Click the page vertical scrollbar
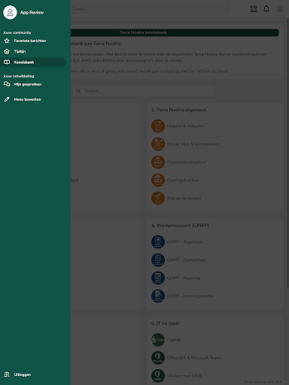Screen dimensions: 289x385 point(287,153)
